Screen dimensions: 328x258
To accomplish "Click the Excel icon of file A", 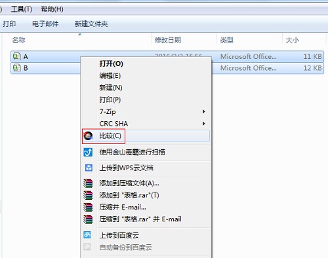I will (17, 56).
